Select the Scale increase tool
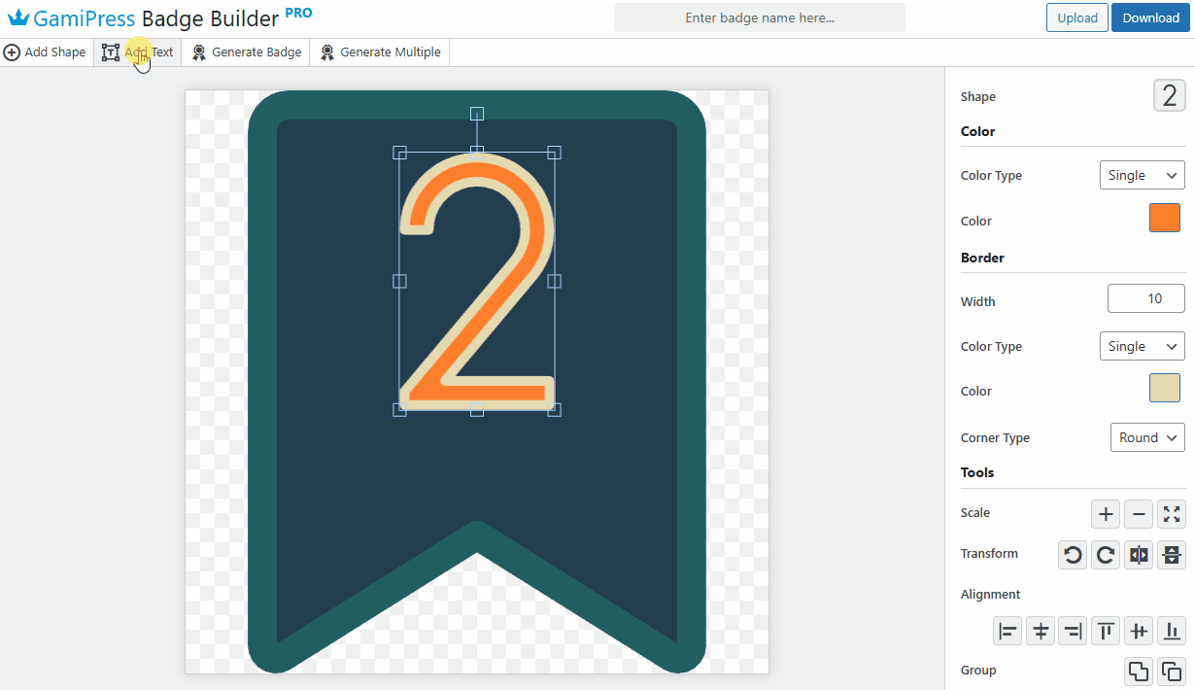The height and width of the screenshot is (690, 1195). click(x=1105, y=514)
